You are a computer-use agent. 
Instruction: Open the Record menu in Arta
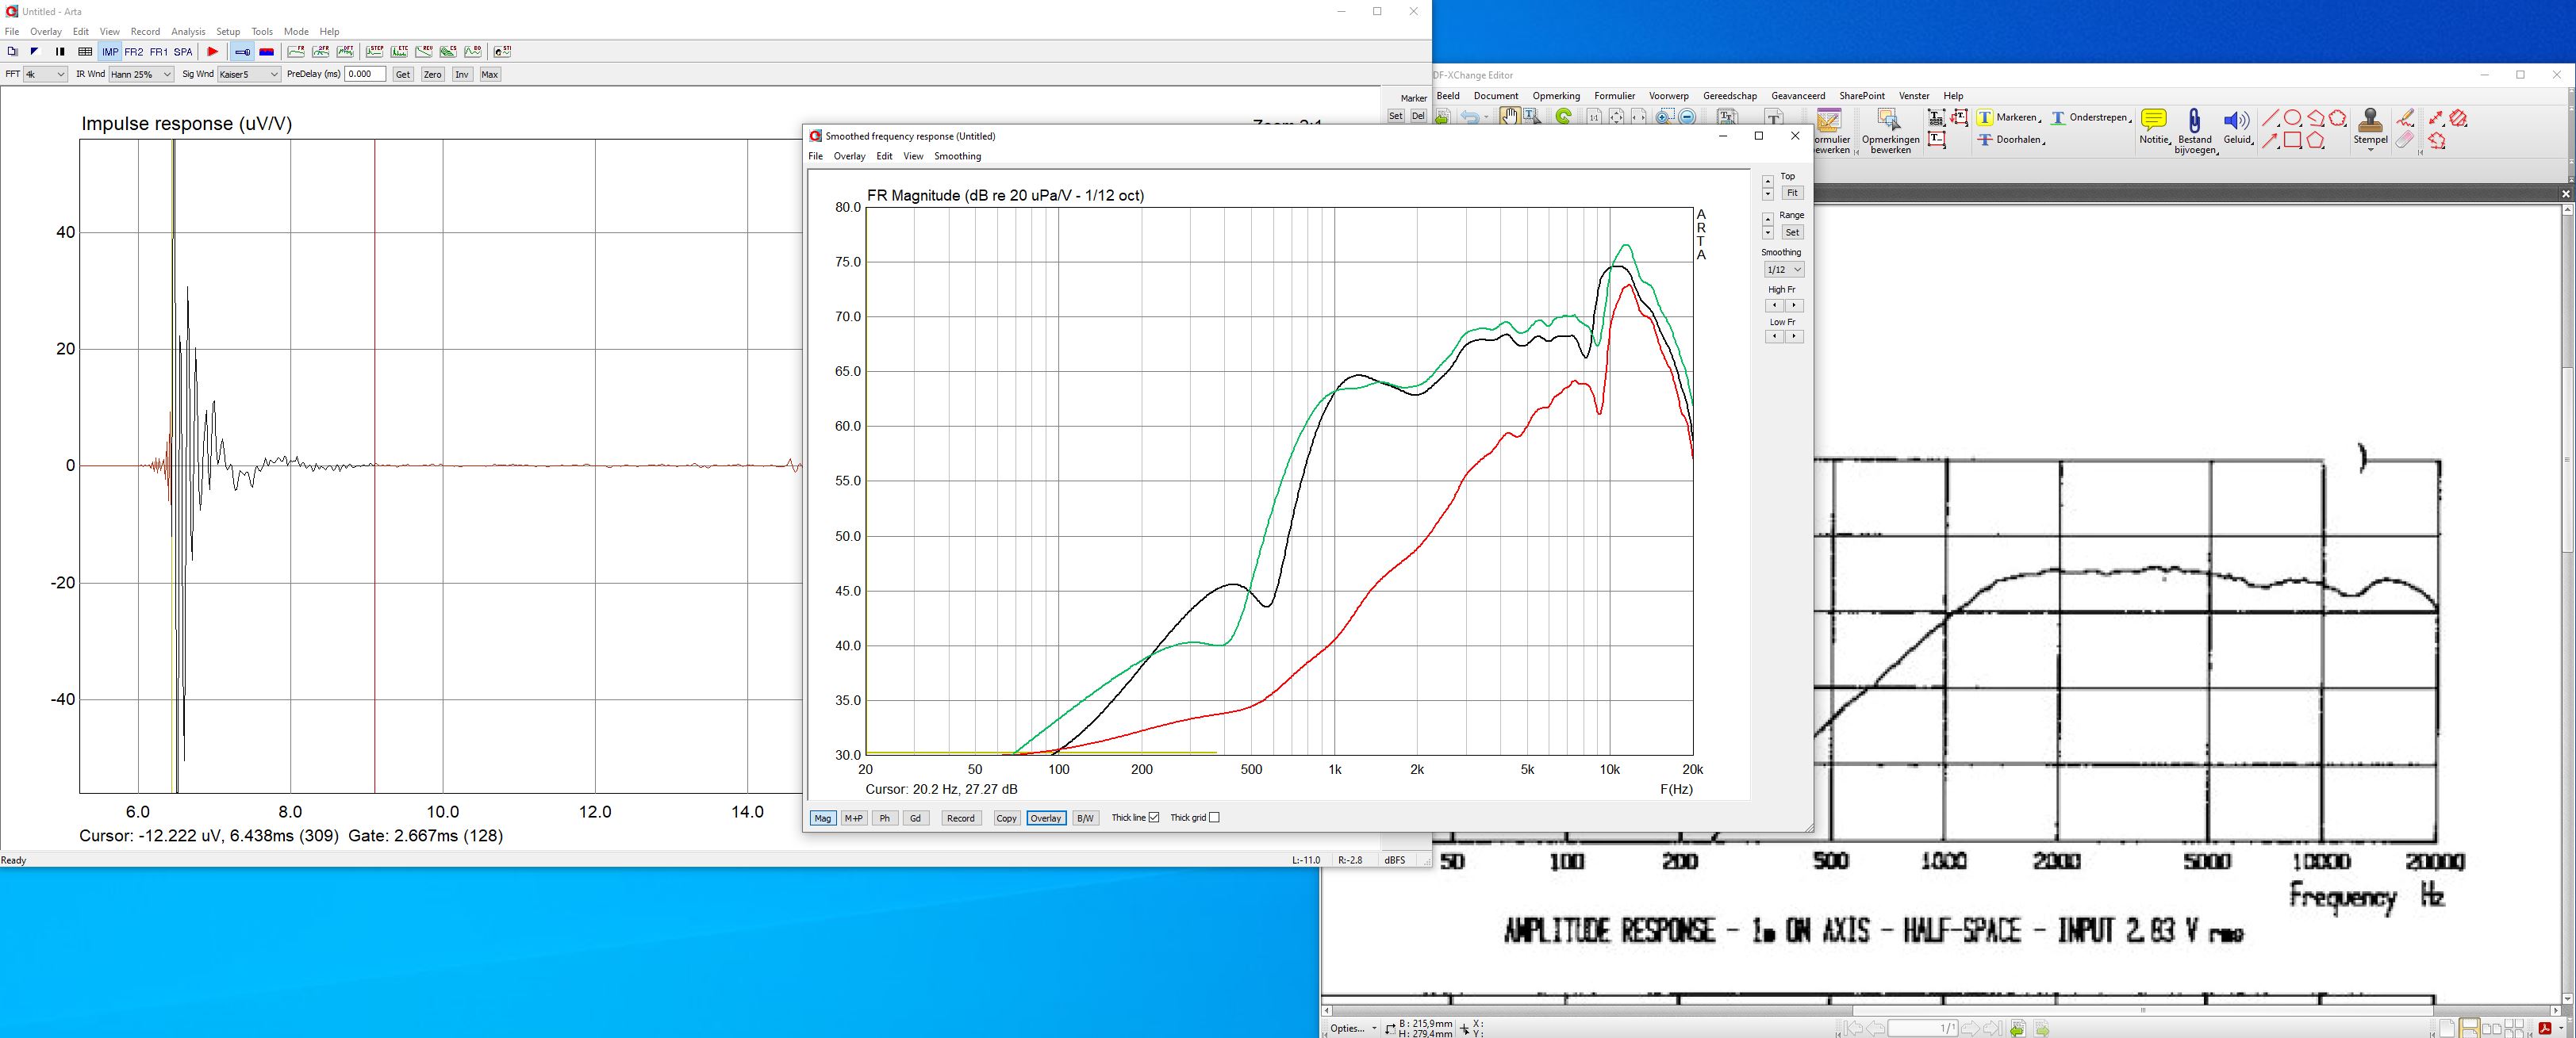pos(145,31)
